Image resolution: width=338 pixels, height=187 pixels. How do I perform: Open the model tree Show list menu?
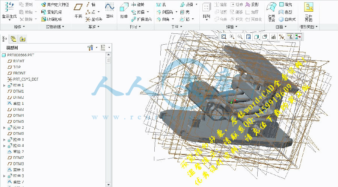[105, 48]
